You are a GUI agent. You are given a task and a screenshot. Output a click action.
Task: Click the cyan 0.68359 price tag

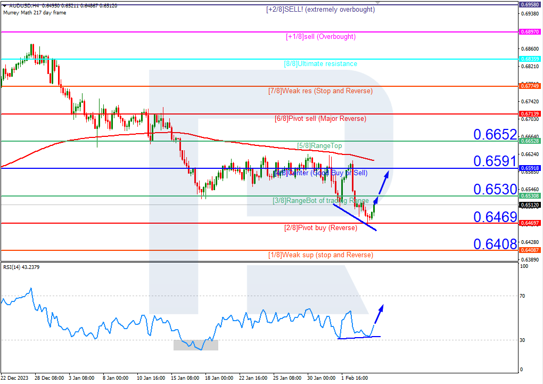coord(531,59)
